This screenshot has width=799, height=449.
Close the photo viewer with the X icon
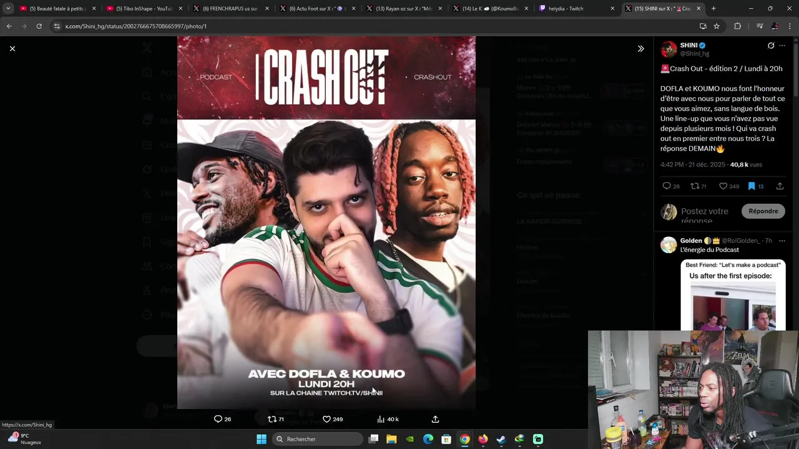click(x=12, y=49)
